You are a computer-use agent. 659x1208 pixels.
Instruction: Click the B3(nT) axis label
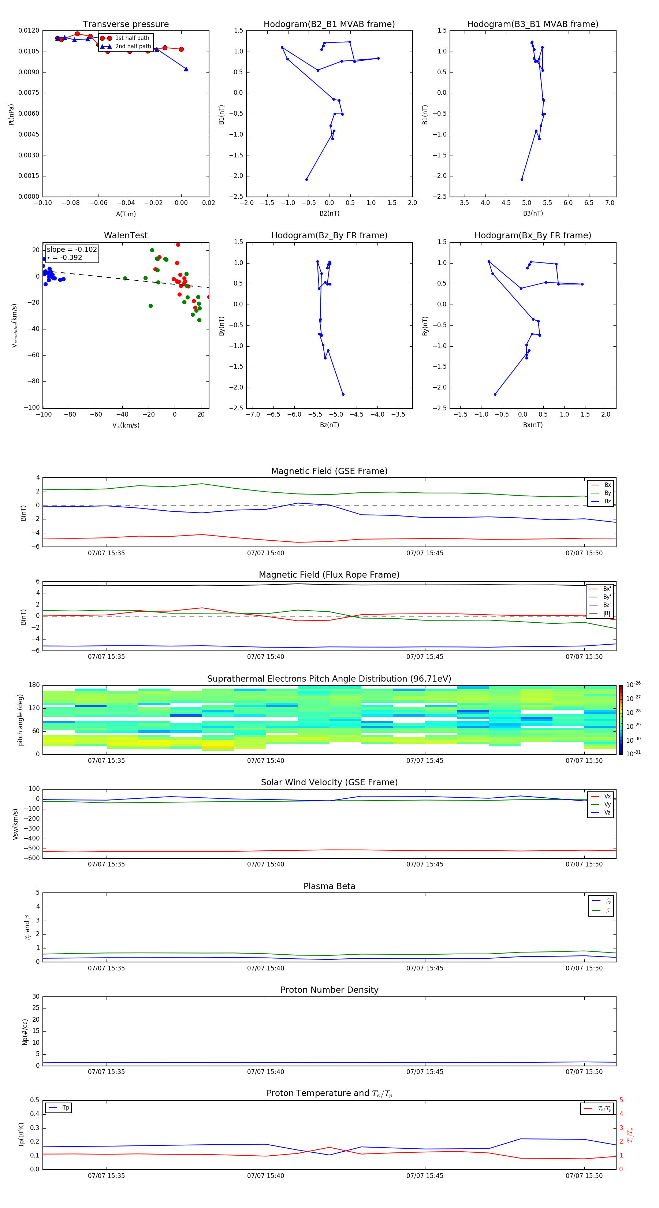533,213
